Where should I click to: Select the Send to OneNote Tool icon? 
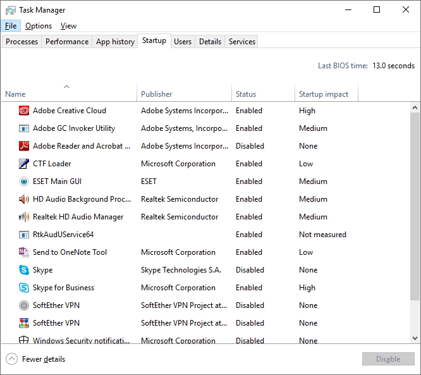pyautogui.click(x=24, y=252)
